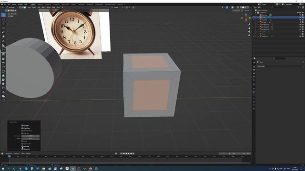Expand the Cylinder outliner row

click(x=258, y=20)
